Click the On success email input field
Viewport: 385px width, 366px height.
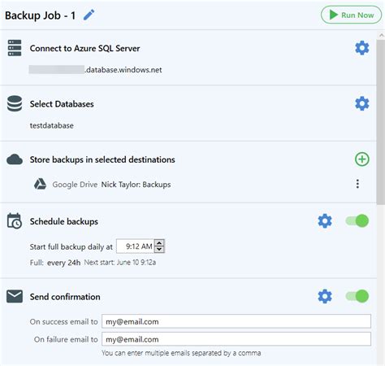236,321
